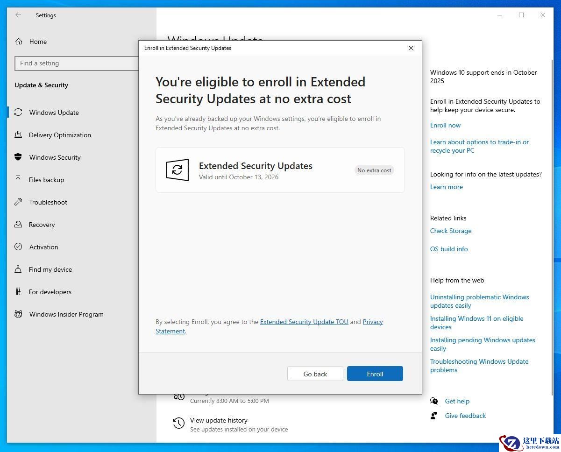Open Uninstalling problematic Windows updates easily
The image size is (561, 452).
[x=479, y=301]
